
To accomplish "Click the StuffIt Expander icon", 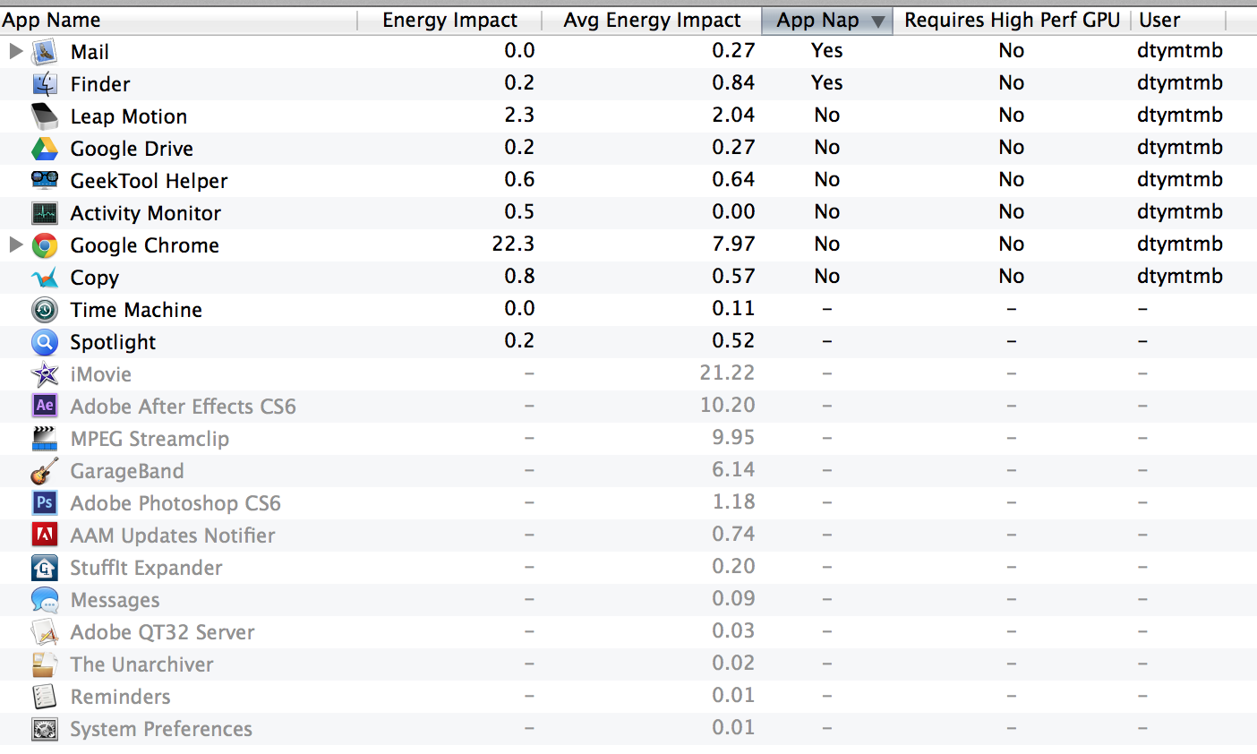I will [x=45, y=568].
